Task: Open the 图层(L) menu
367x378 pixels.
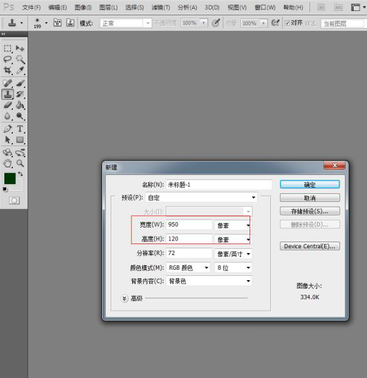Action: [x=108, y=7]
